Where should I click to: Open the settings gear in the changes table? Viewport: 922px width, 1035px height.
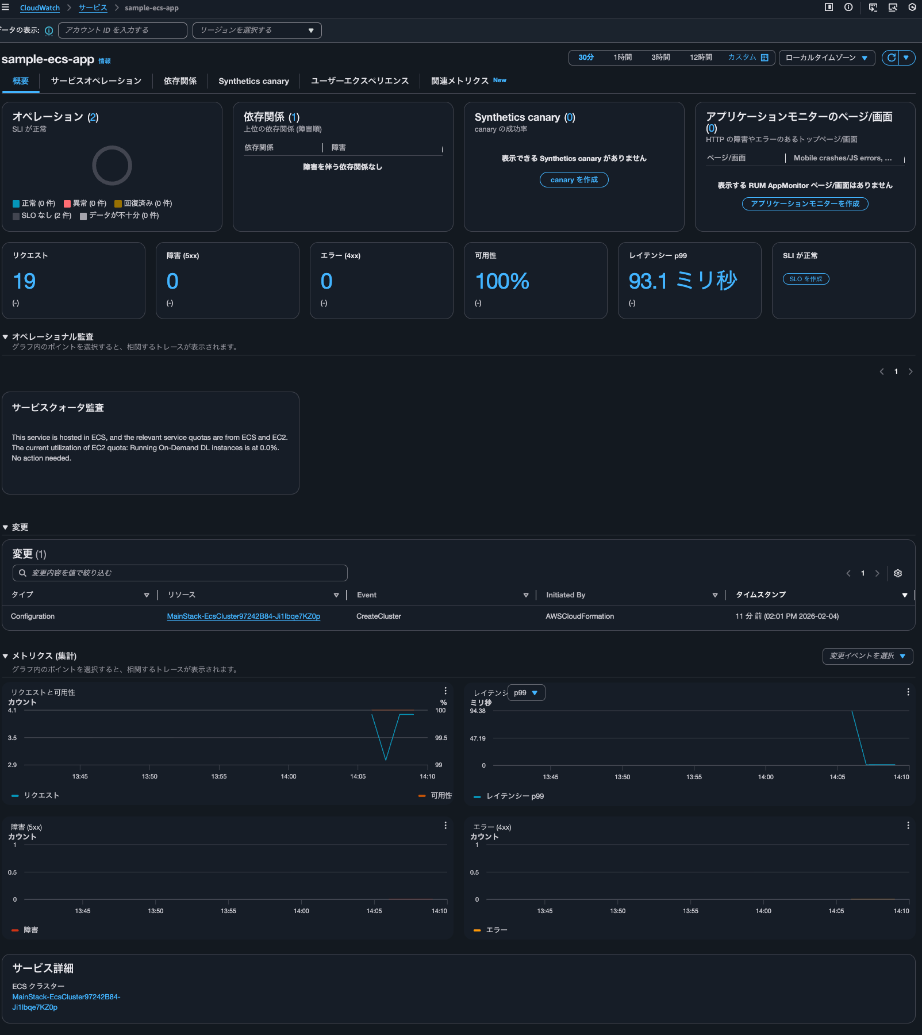897,573
